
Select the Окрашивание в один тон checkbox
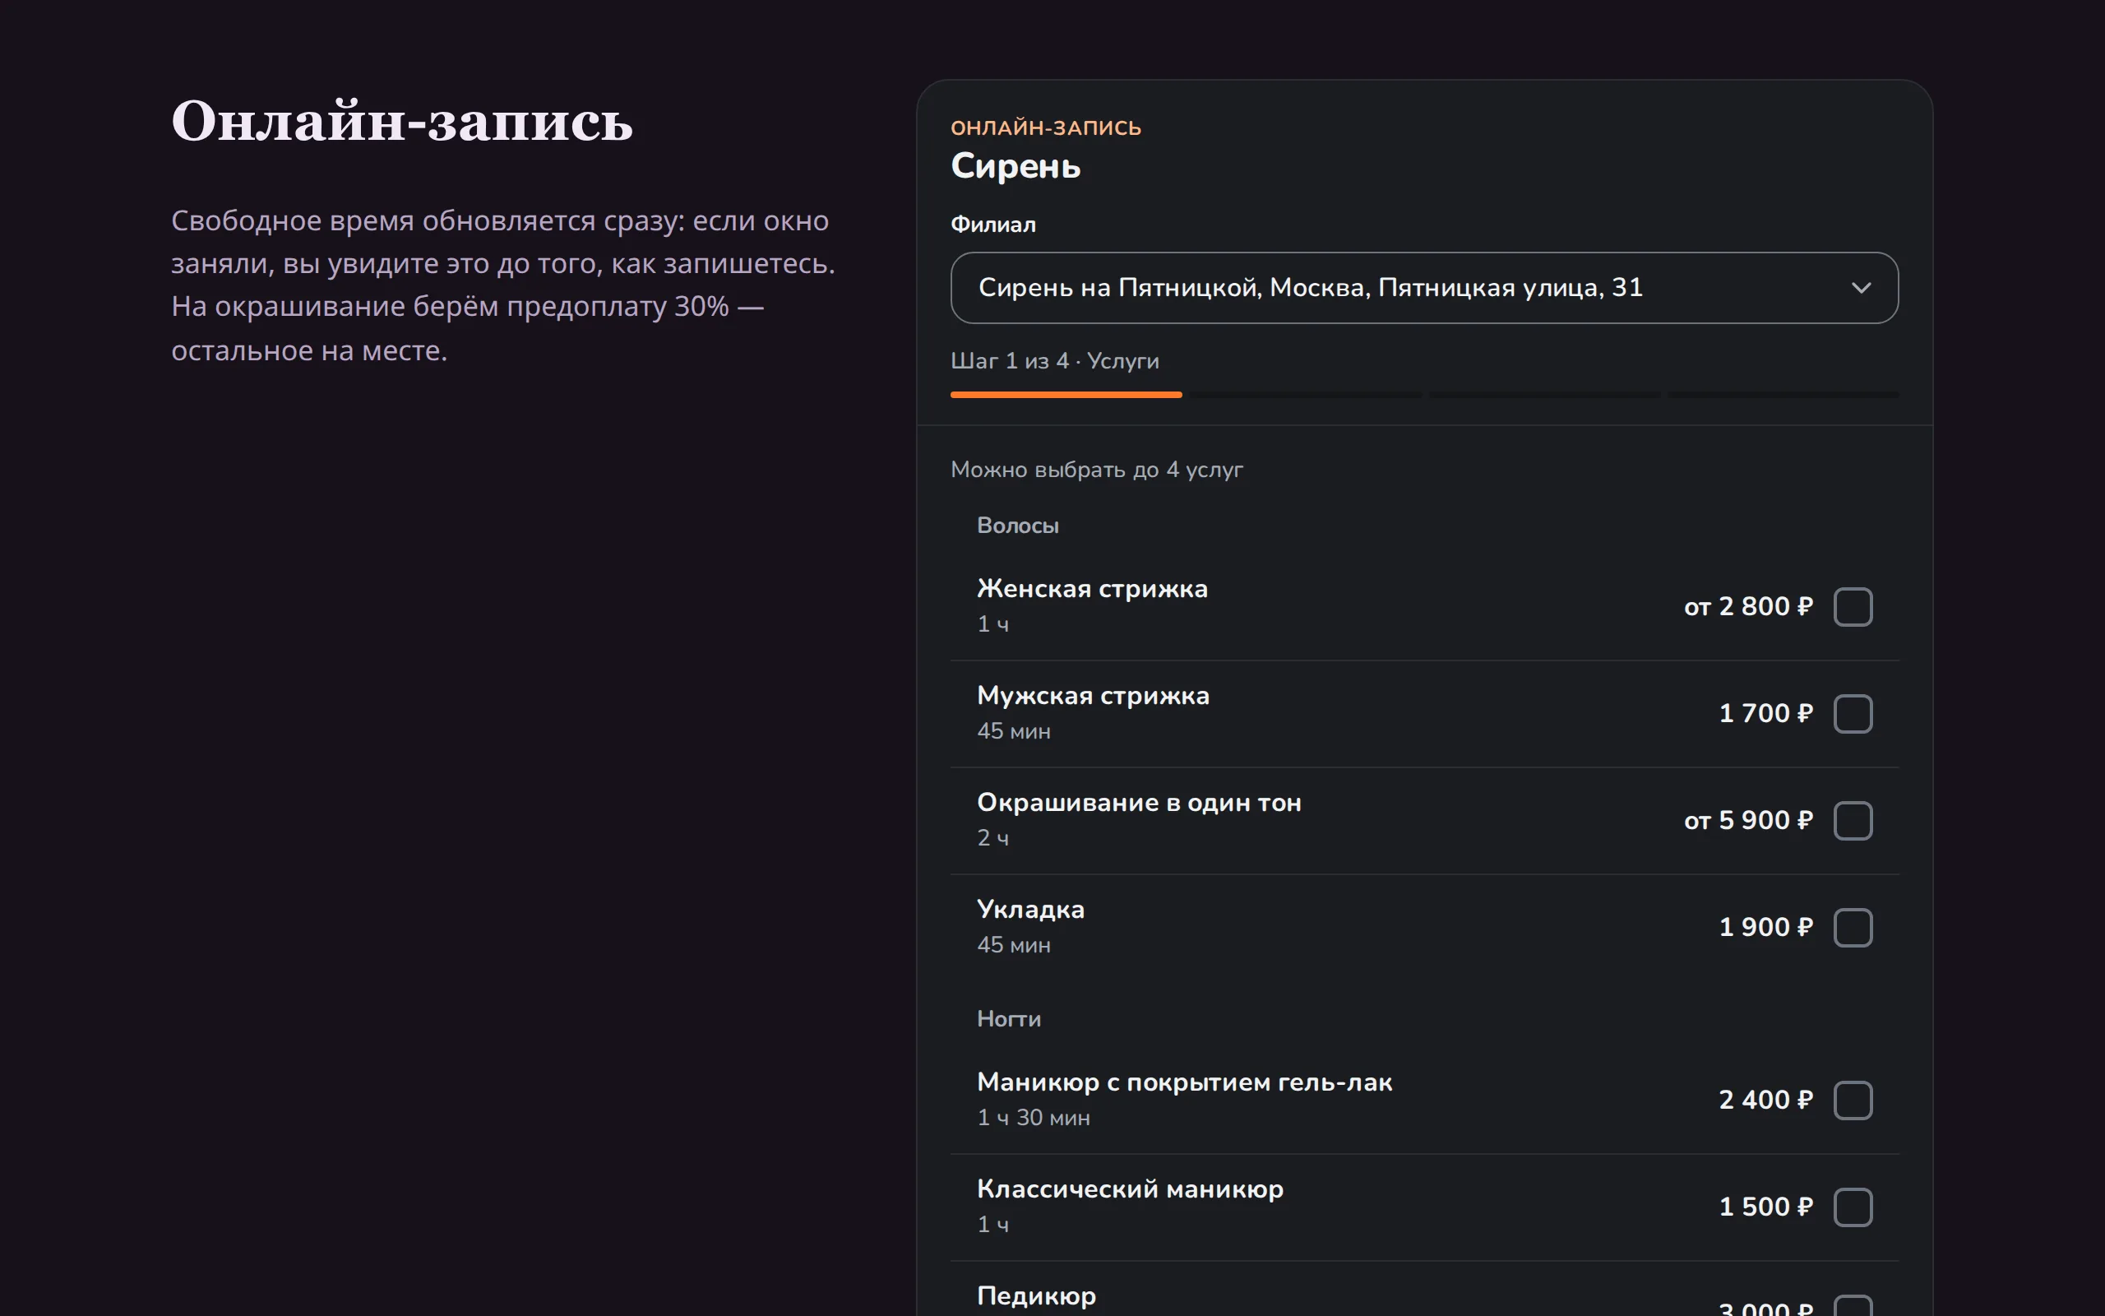[1853, 821]
